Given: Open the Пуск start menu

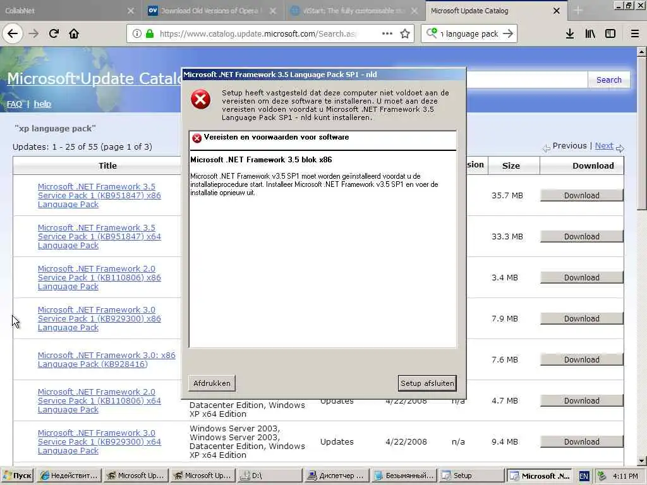Looking at the screenshot, I should point(17,476).
